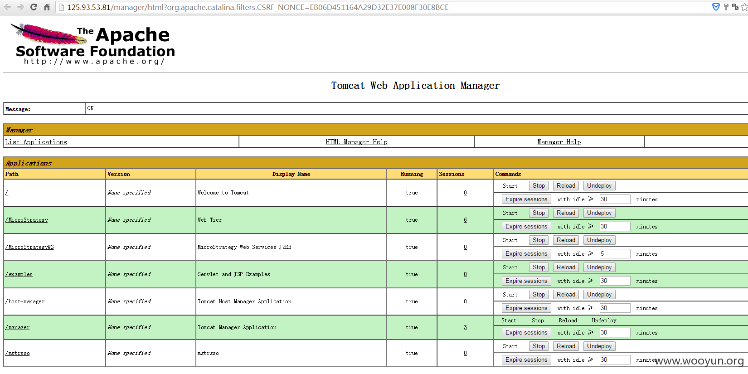The height and width of the screenshot is (374, 748).
Task: Undeploy the /MicroStrategy application
Action: coord(599,213)
